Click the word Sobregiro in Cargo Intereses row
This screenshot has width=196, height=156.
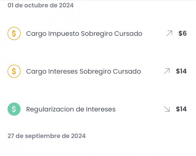95,72
